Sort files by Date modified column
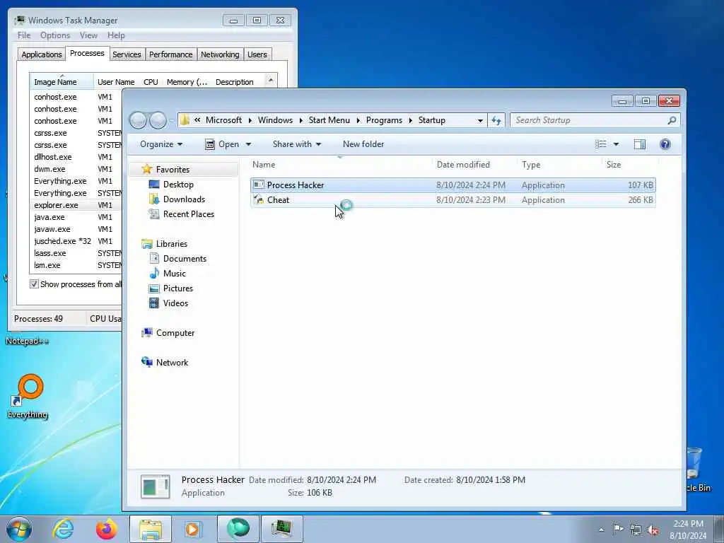 463,165
